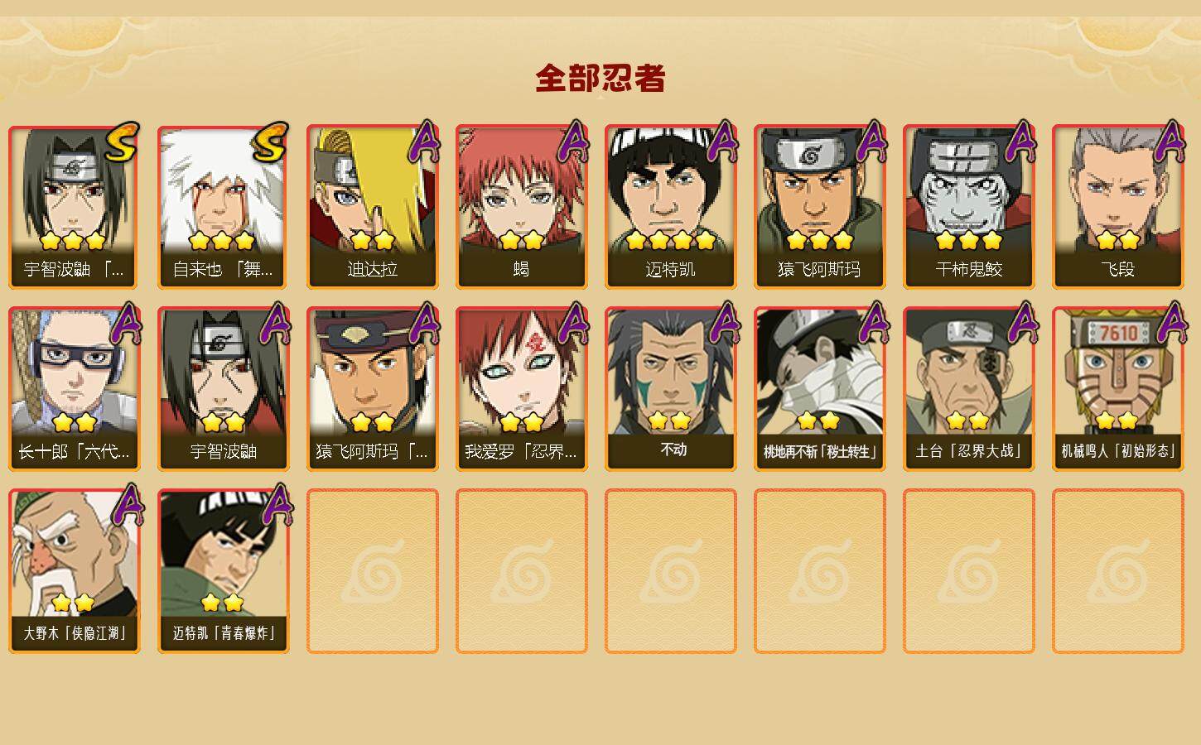The image size is (1201, 745).
Task: Open the 不动 ninja card
Action: point(671,389)
